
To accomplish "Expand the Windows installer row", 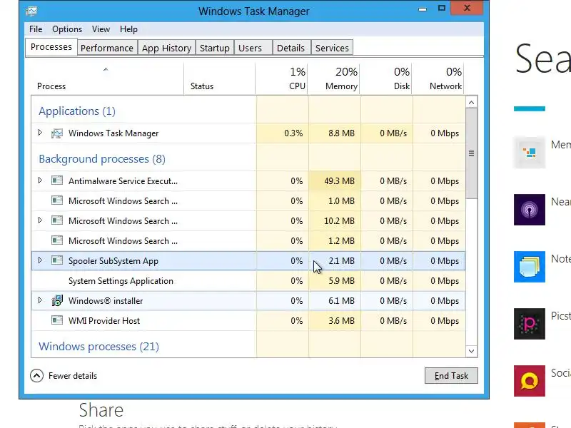I will pos(40,300).
